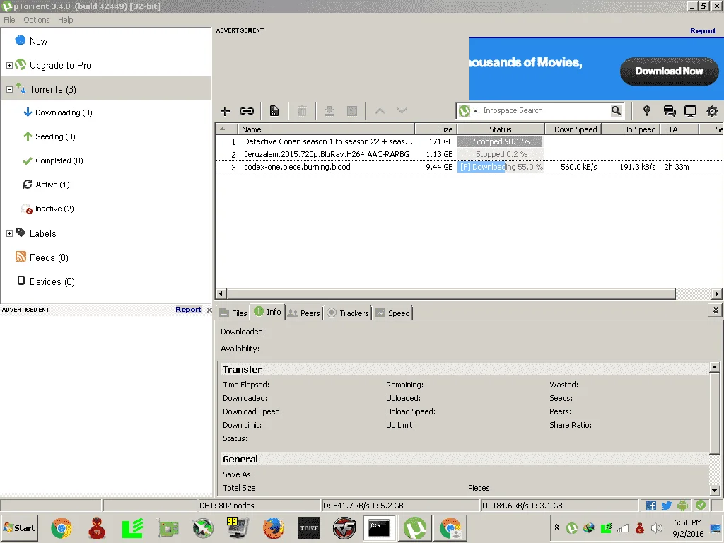The height and width of the screenshot is (543, 724).
Task: Click the Start torrent download arrow icon
Action: [x=329, y=111]
